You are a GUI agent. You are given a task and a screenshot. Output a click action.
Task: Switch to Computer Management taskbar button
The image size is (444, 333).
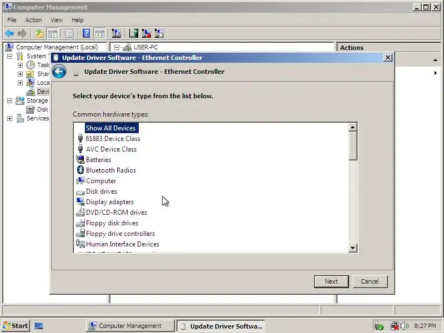tap(130, 326)
